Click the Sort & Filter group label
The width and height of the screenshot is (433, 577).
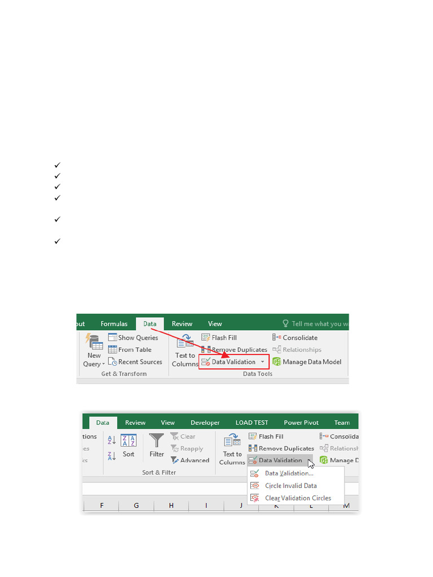[159, 472]
